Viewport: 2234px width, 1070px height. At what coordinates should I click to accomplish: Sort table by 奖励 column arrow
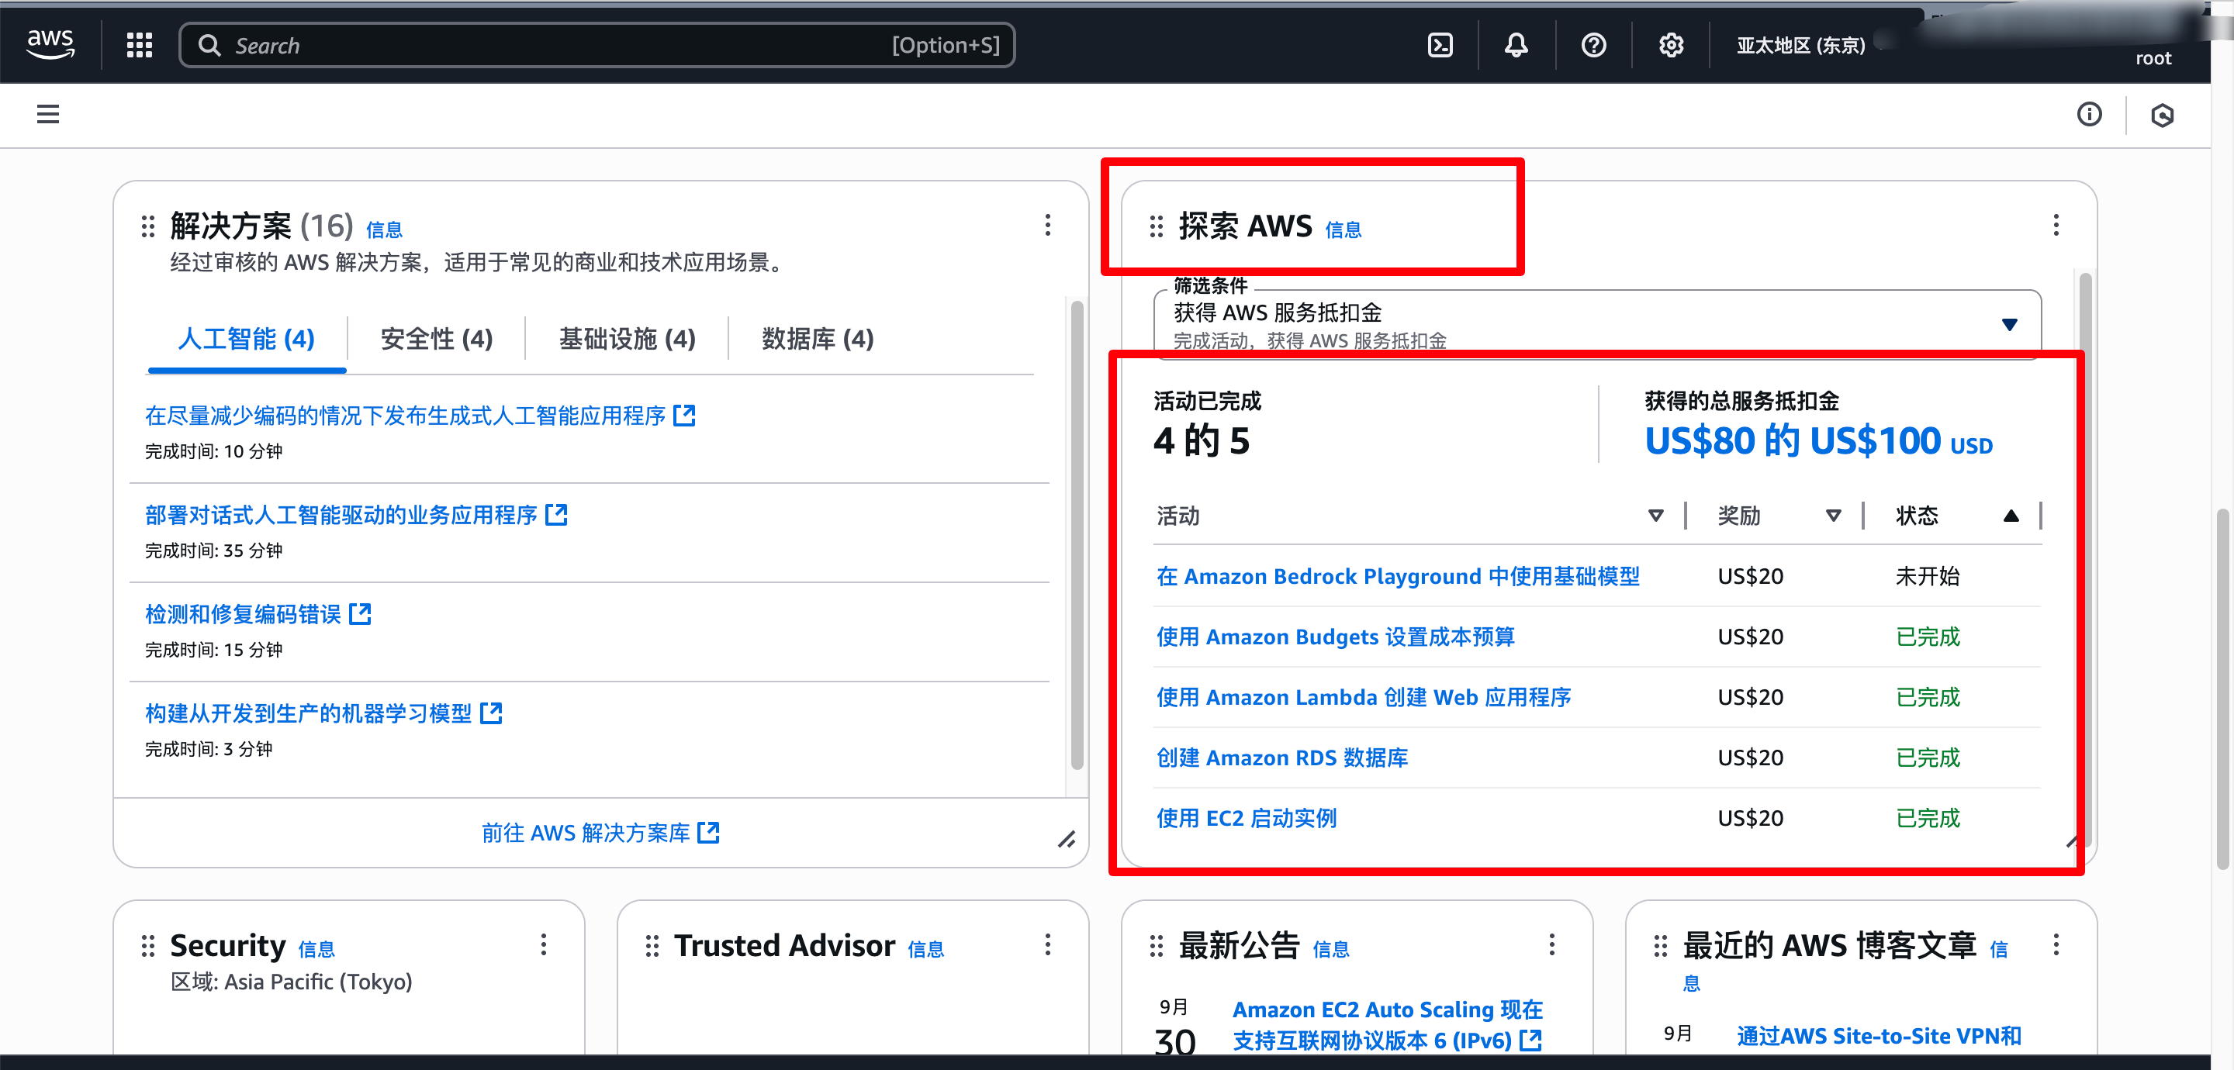pos(1833,516)
